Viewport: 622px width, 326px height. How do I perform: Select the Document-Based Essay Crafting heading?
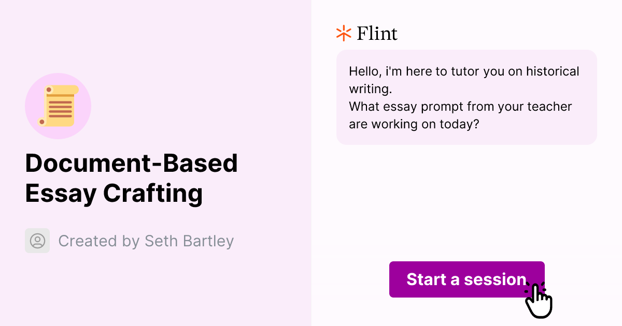click(x=132, y=178)
